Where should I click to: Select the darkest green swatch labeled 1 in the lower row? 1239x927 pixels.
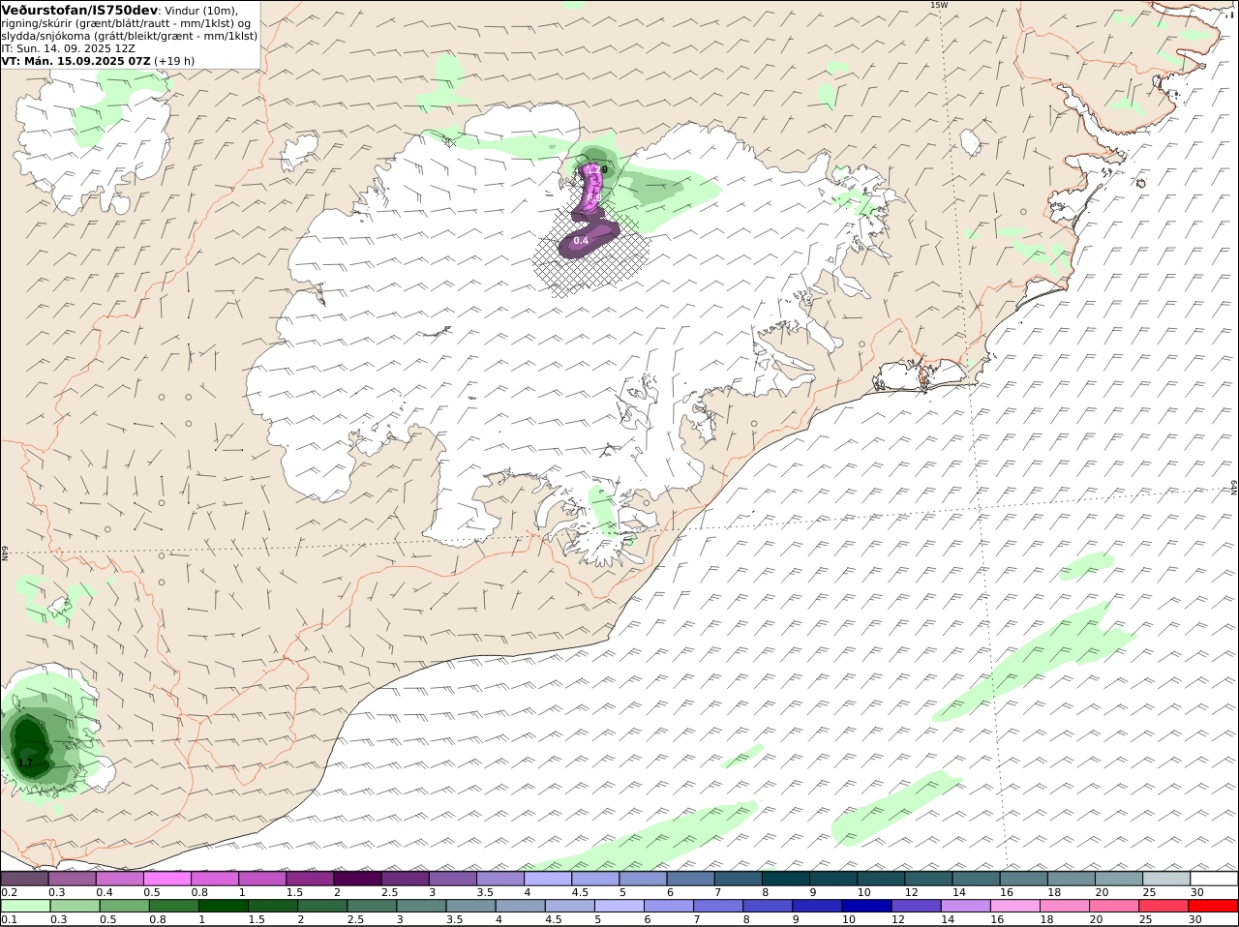click(x=223, y=907)
